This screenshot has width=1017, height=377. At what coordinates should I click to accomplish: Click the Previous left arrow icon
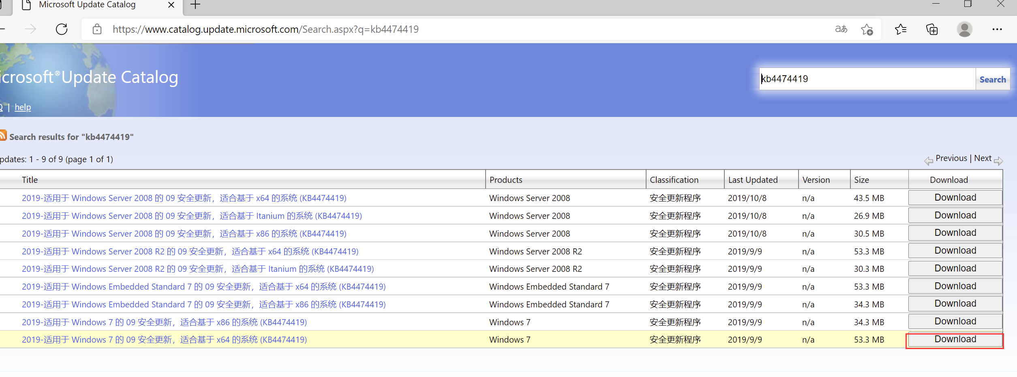tap(929, 161)
